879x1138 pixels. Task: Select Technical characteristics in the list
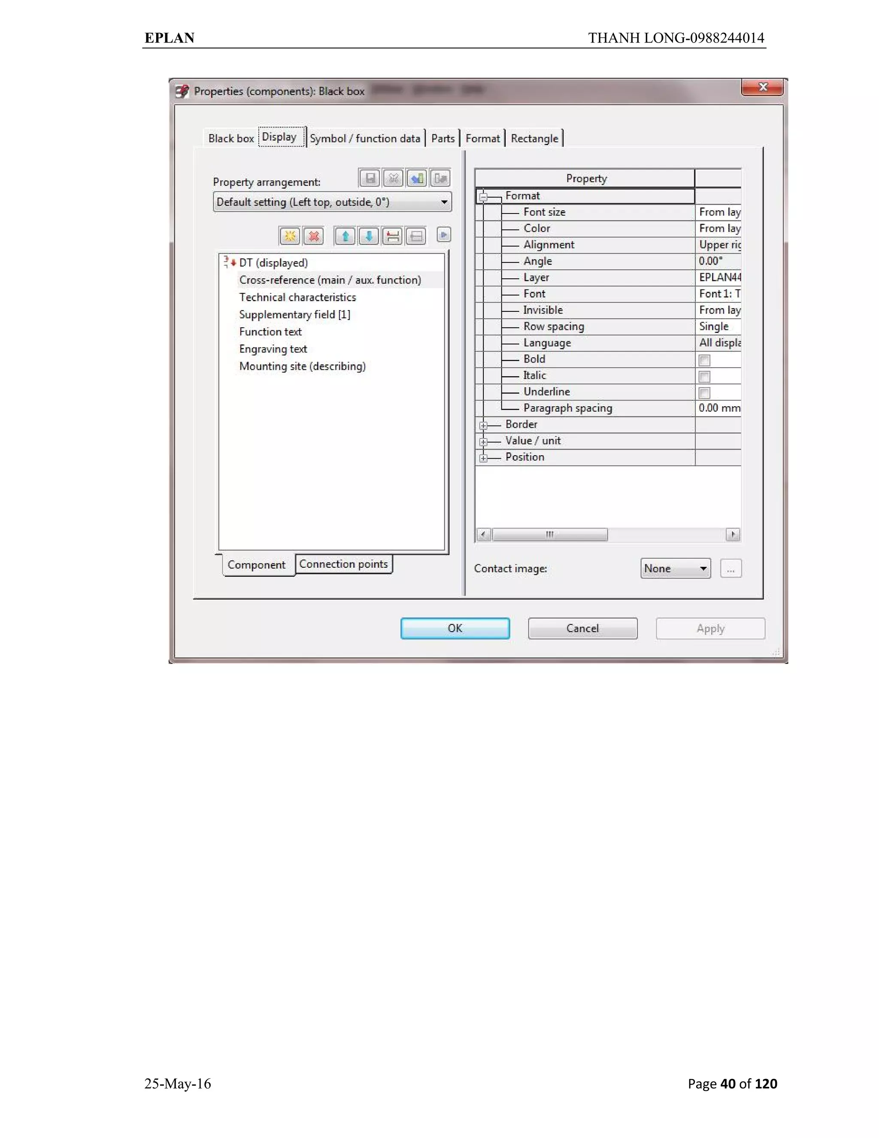tap(297, 297)
